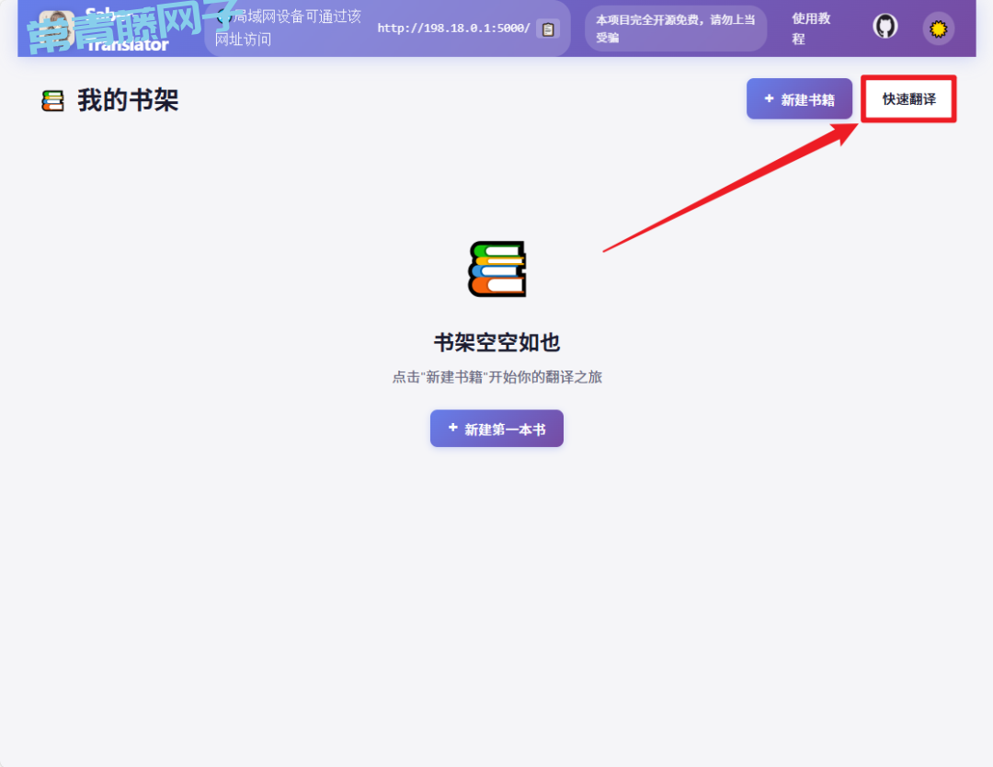Screen dimensions: 993x767
Task: Click the plus icon on 新建第一本书
Action: pyautogui.click(x=452, y=428)
